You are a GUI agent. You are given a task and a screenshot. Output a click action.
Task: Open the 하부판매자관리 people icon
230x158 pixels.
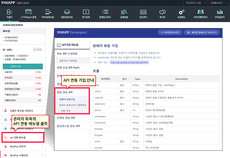pos(200,12)
